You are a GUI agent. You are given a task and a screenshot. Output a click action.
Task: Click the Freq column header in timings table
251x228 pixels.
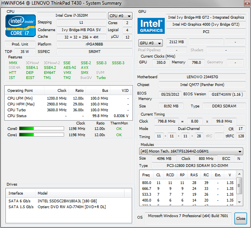pyautogui.click(x=146, y=175)
